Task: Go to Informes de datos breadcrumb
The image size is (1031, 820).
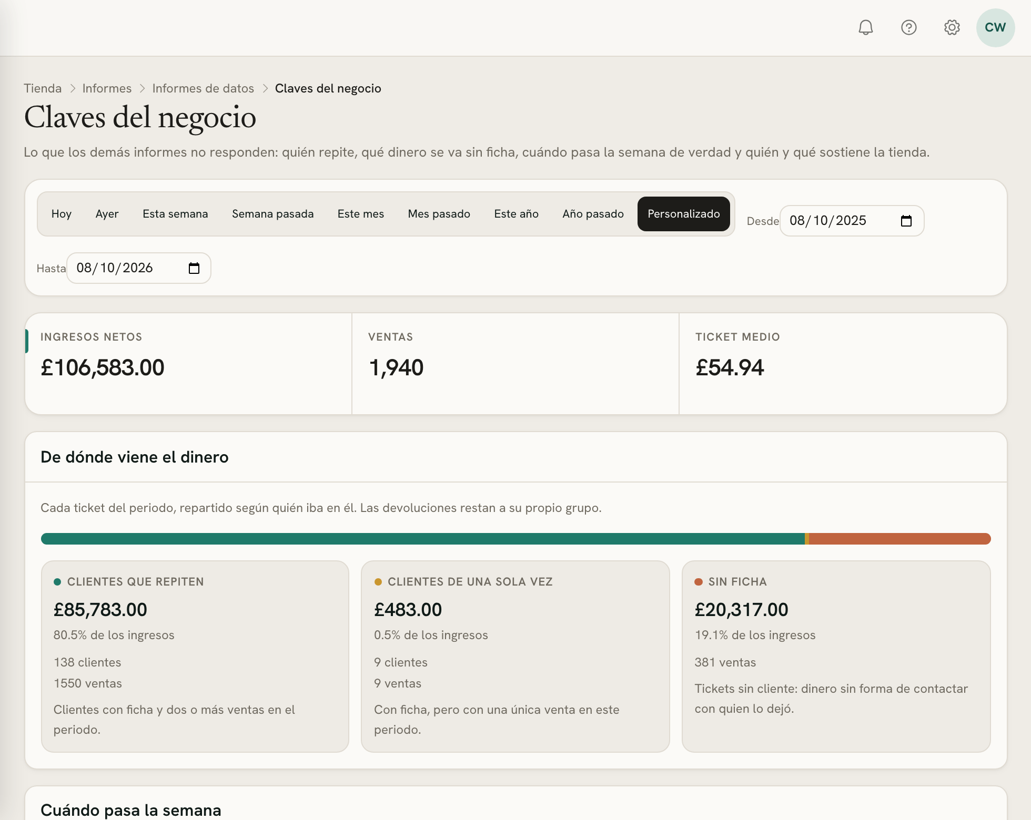Action: (203, 88)
